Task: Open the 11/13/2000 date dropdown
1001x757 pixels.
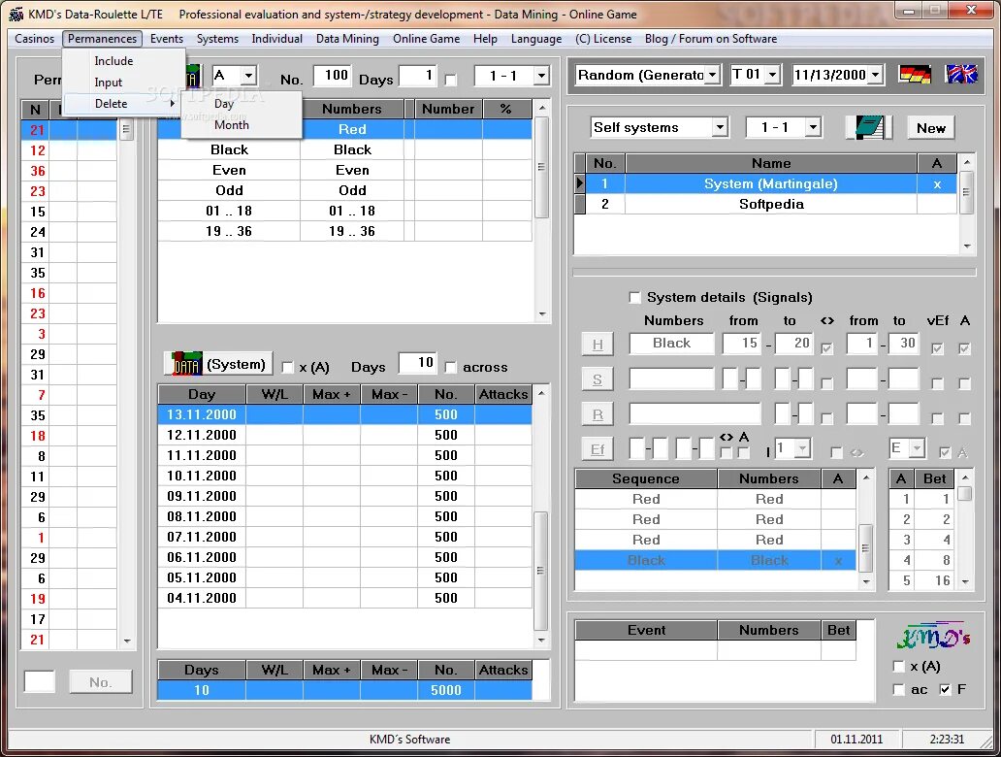Action: pyautogui.click(x=875, y=75)
